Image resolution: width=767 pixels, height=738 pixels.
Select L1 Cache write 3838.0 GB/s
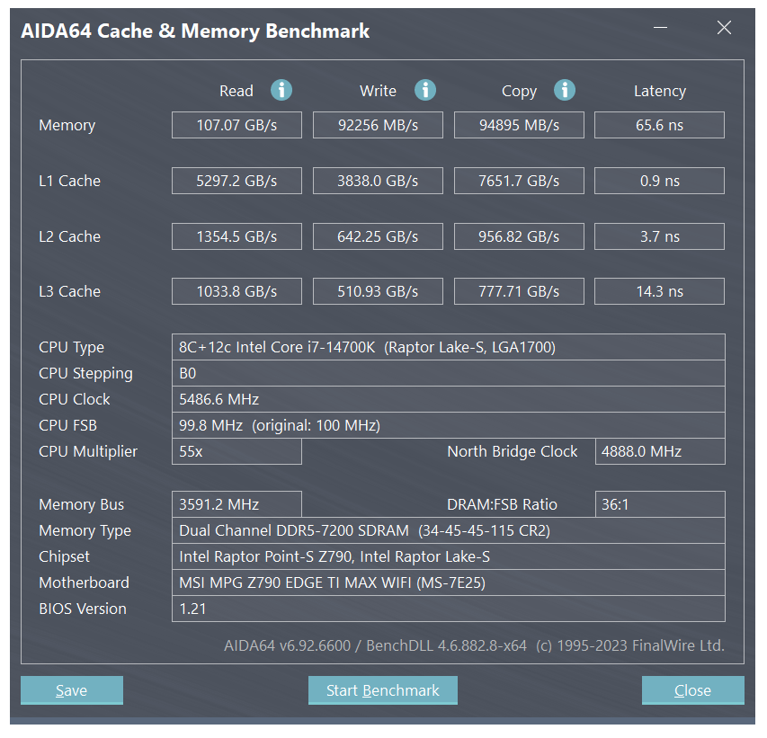(x=379, y=181)
